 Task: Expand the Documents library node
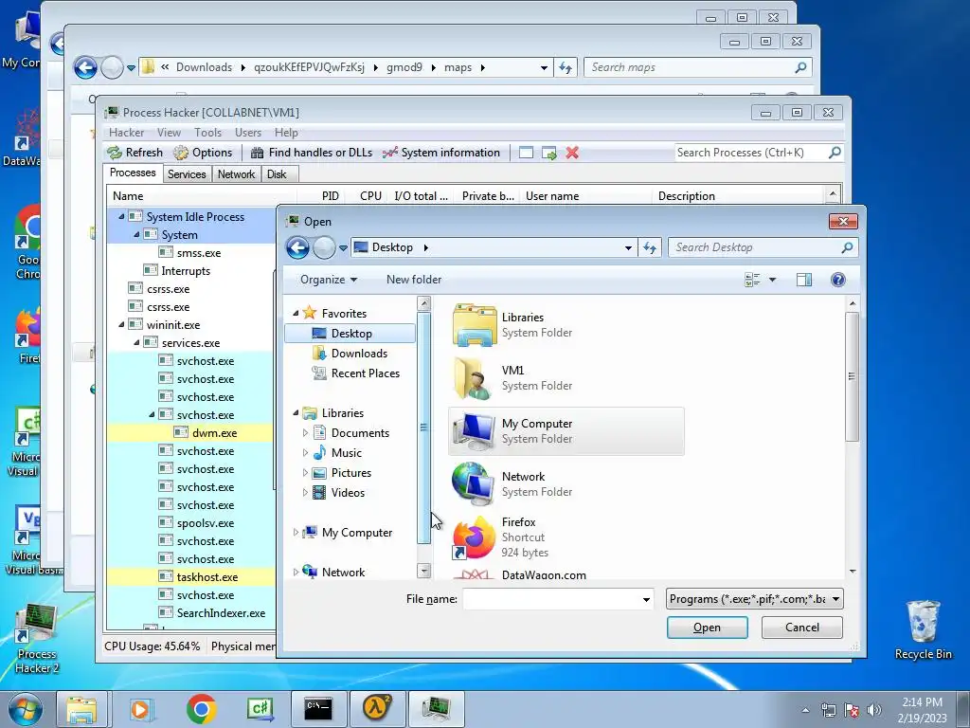[305, 432]
